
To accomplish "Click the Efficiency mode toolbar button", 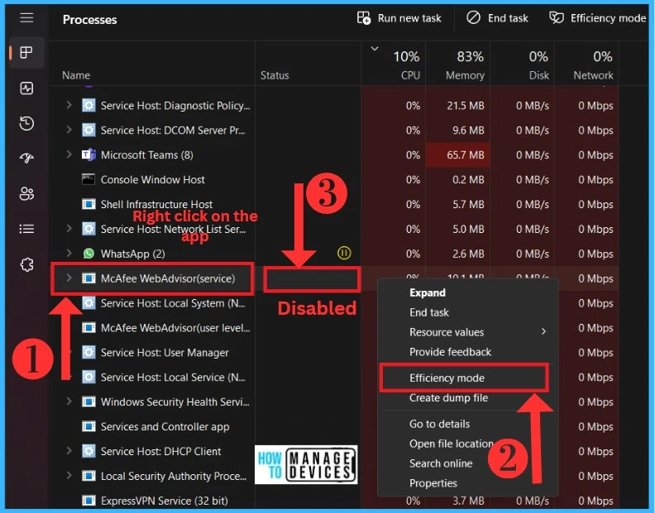I will tap(597, 18).
